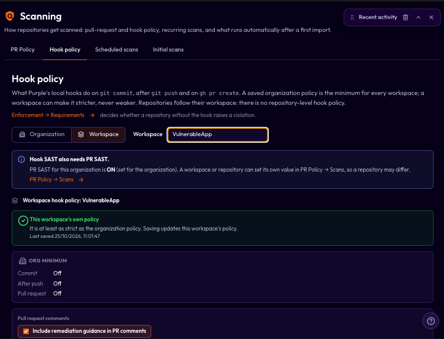Grab the Recent activity drag handle icon
This screenshot has height=339, width=444.
coord(352,17)
